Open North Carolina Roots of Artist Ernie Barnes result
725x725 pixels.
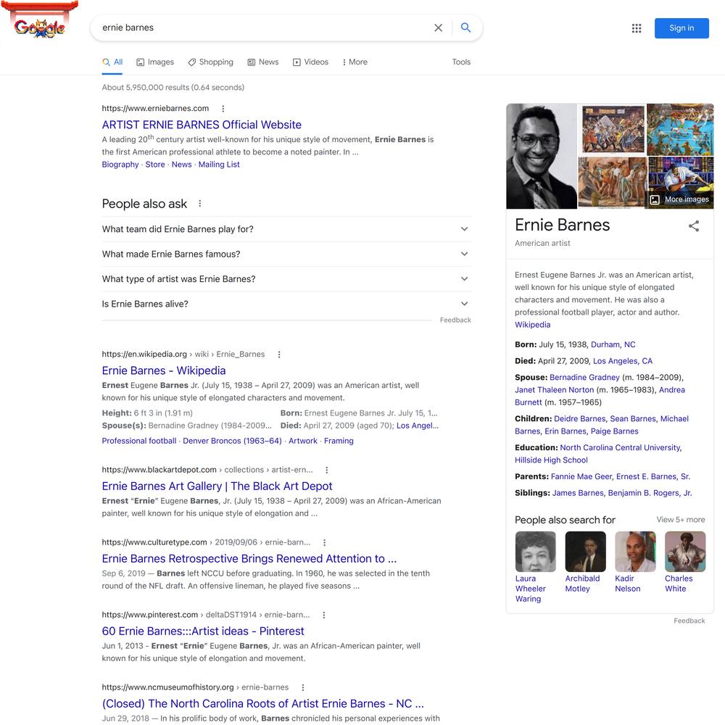263,704
